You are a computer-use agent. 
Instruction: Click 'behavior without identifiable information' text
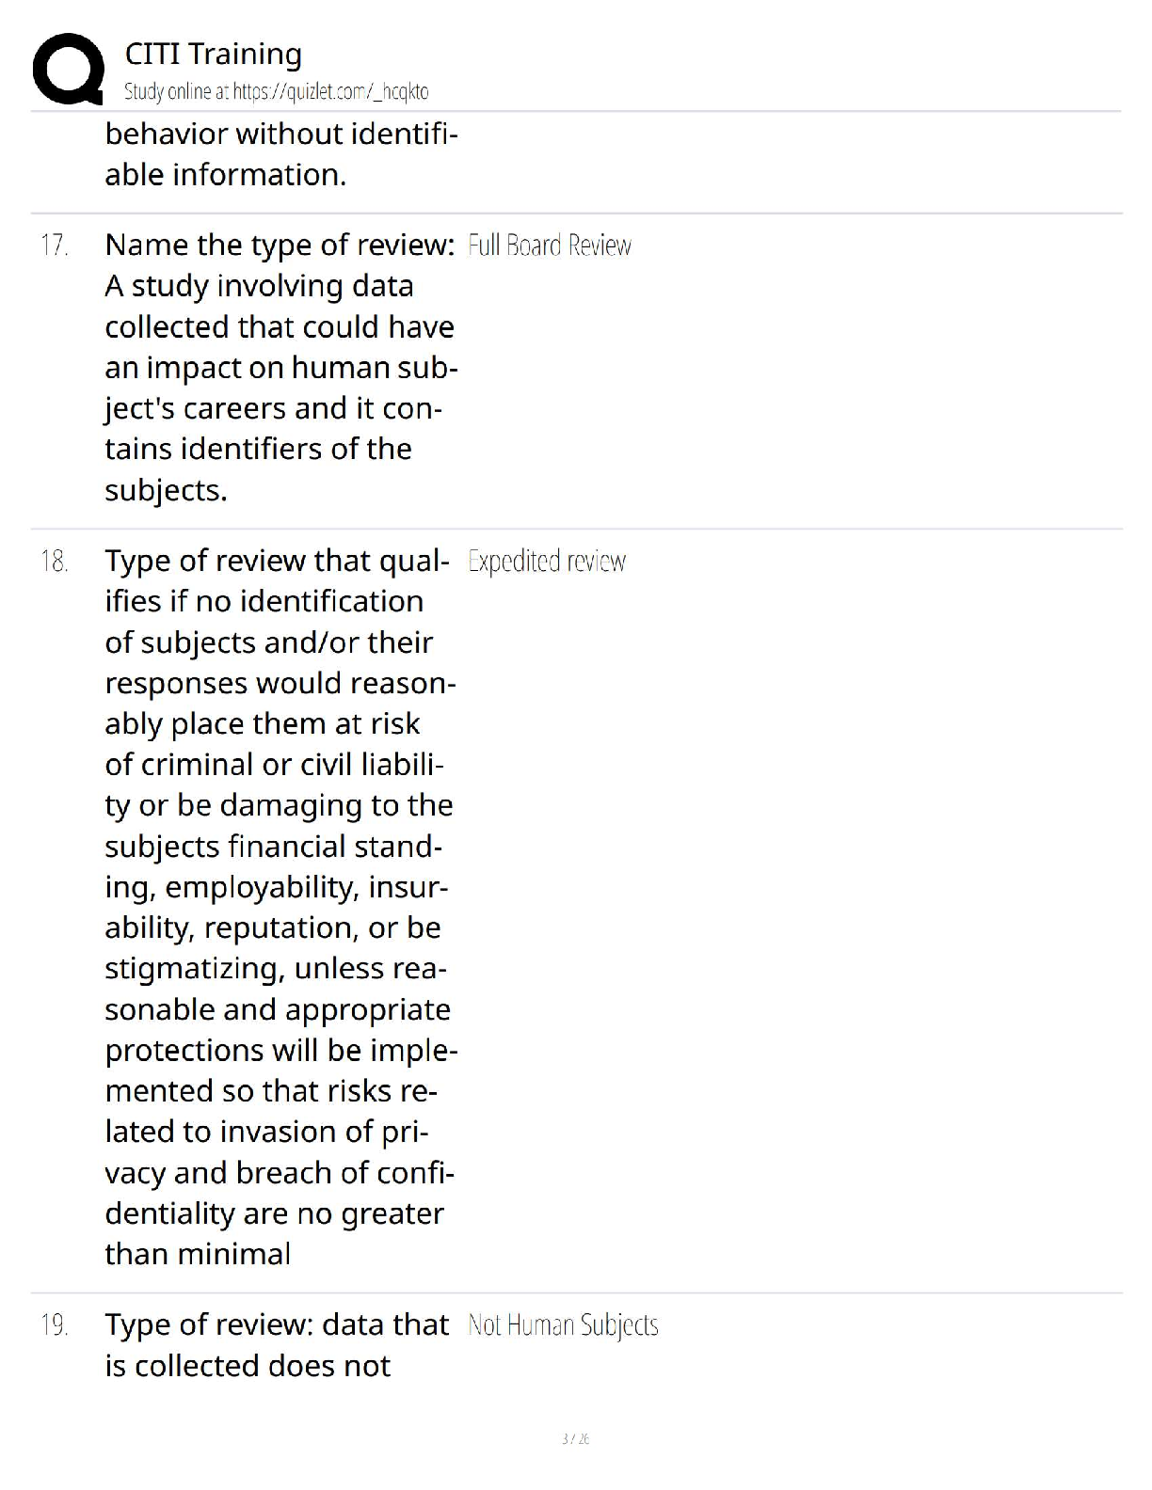click(x=280, y=154)
